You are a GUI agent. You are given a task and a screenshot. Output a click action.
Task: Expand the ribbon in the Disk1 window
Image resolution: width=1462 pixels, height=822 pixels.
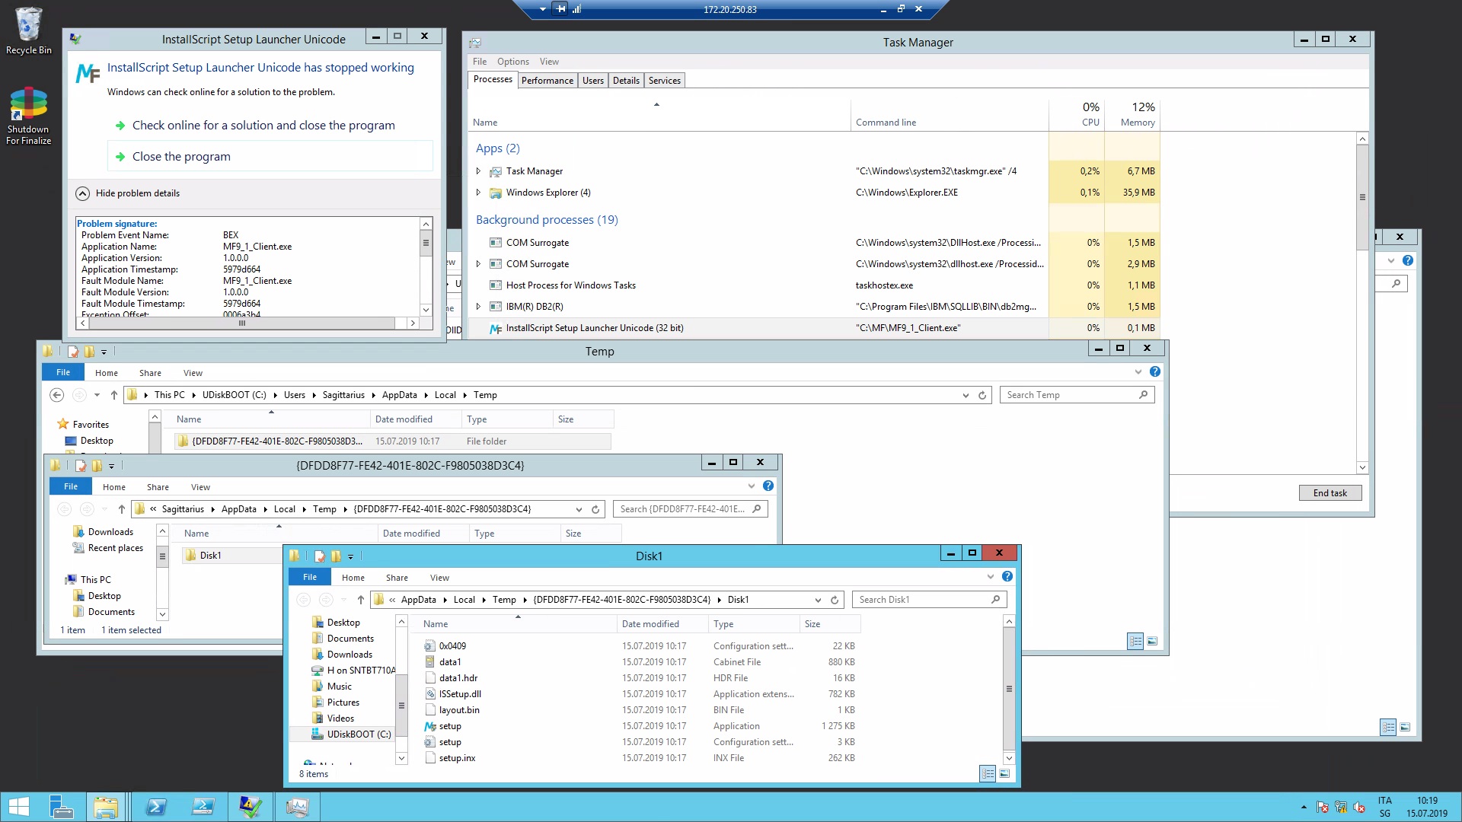(991, 577)
